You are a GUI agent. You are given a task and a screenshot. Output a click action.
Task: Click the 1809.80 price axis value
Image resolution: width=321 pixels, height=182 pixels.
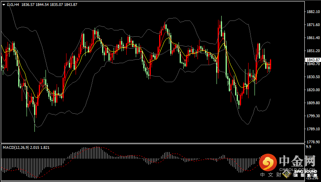click(x=313, y=103)
